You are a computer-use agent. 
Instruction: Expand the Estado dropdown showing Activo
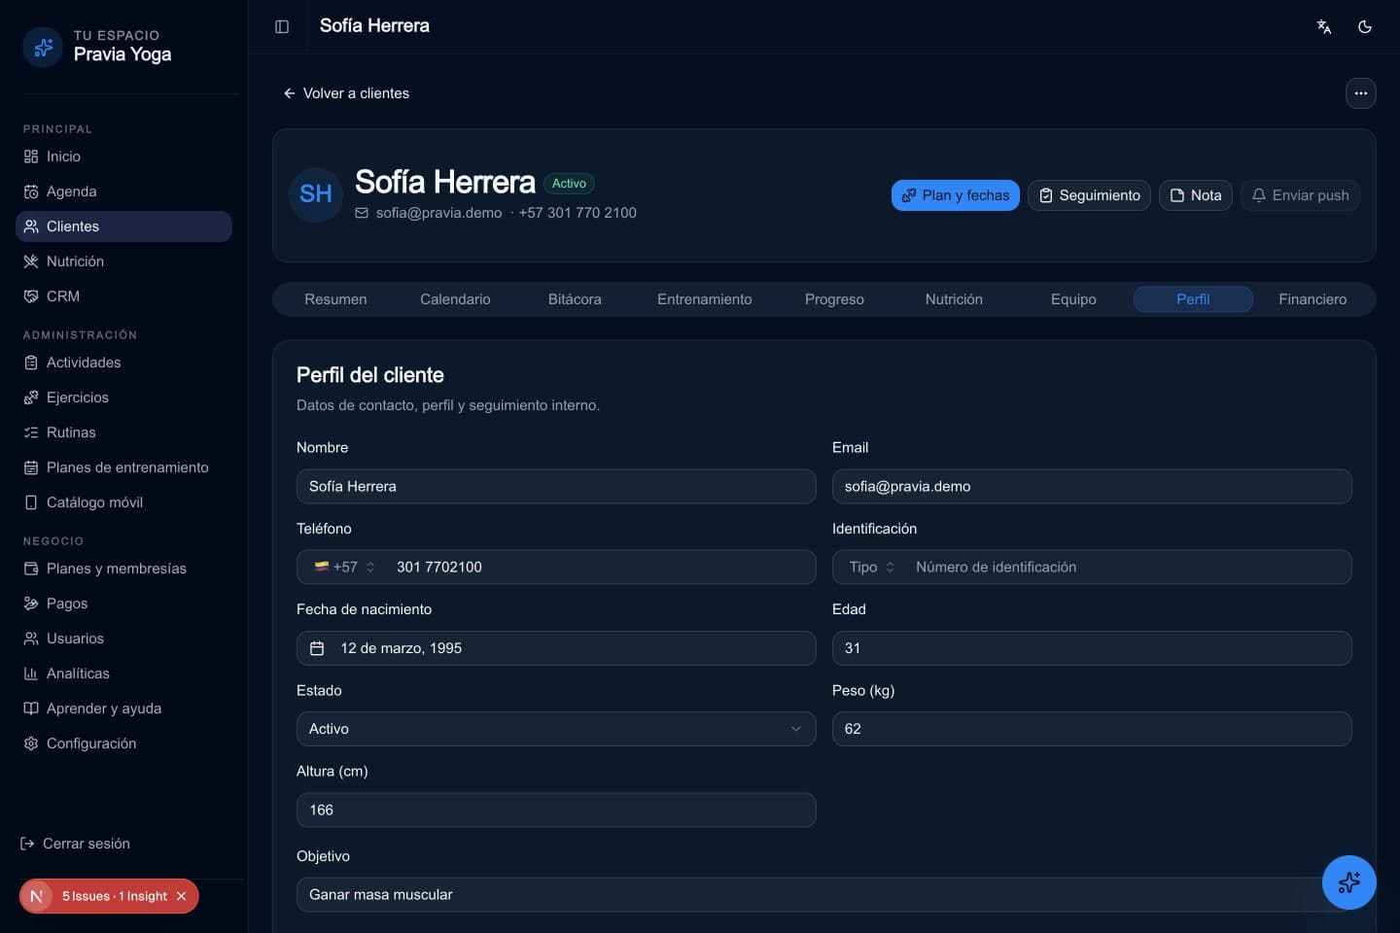pos(556,729)
